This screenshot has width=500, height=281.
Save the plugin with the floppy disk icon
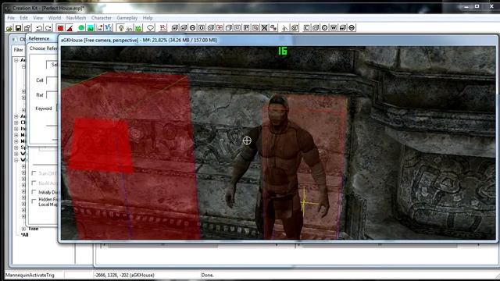point(18,28)
